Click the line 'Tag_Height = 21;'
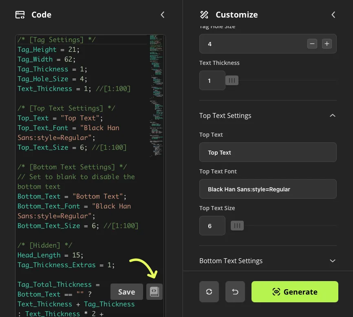353x317 pixels. pyautogui.click(x=49, y=49)
